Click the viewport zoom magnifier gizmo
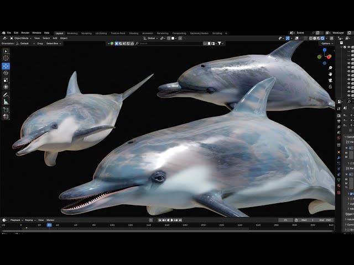 [x=330, y=68]
